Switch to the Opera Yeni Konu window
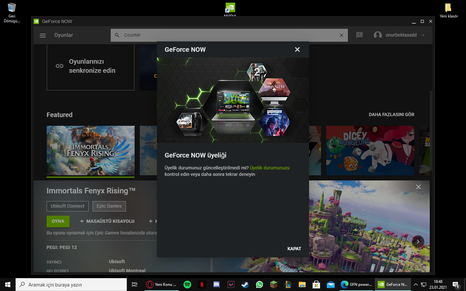The width and height of the screenshot is (466, 291). 161,285
